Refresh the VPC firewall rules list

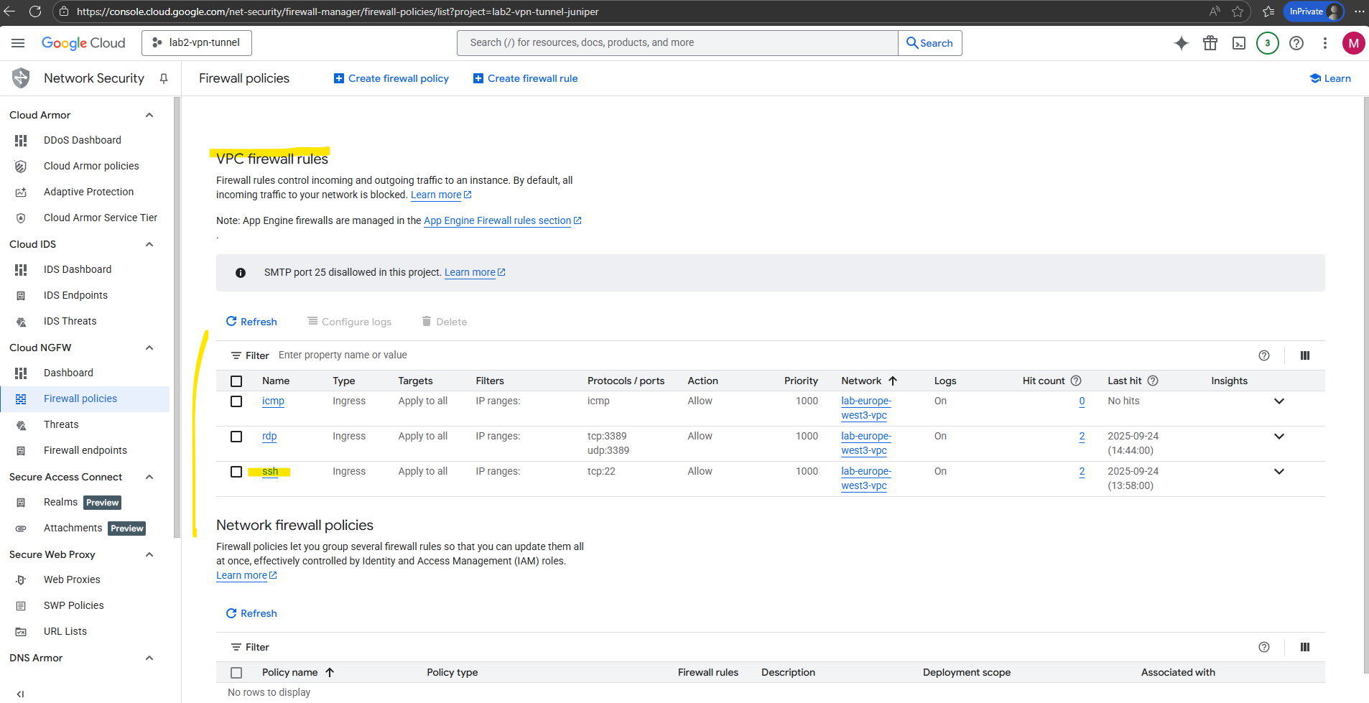coord(251,322)
